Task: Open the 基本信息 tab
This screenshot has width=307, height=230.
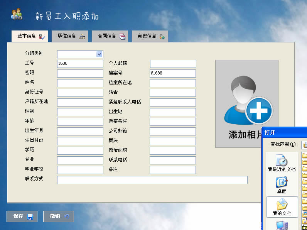Action: 30,36
